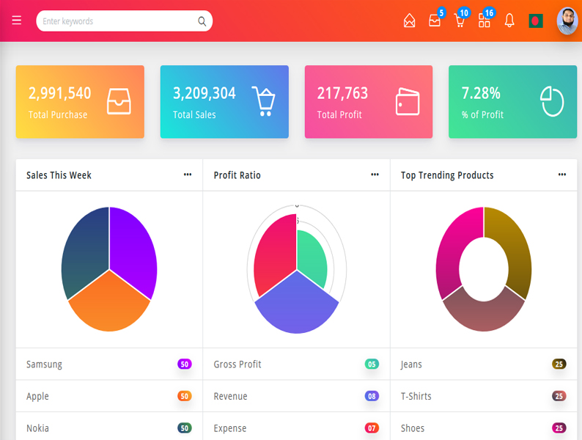Open the apps grid with badge 16
The image size is (582, 440).
coord(485,21)
